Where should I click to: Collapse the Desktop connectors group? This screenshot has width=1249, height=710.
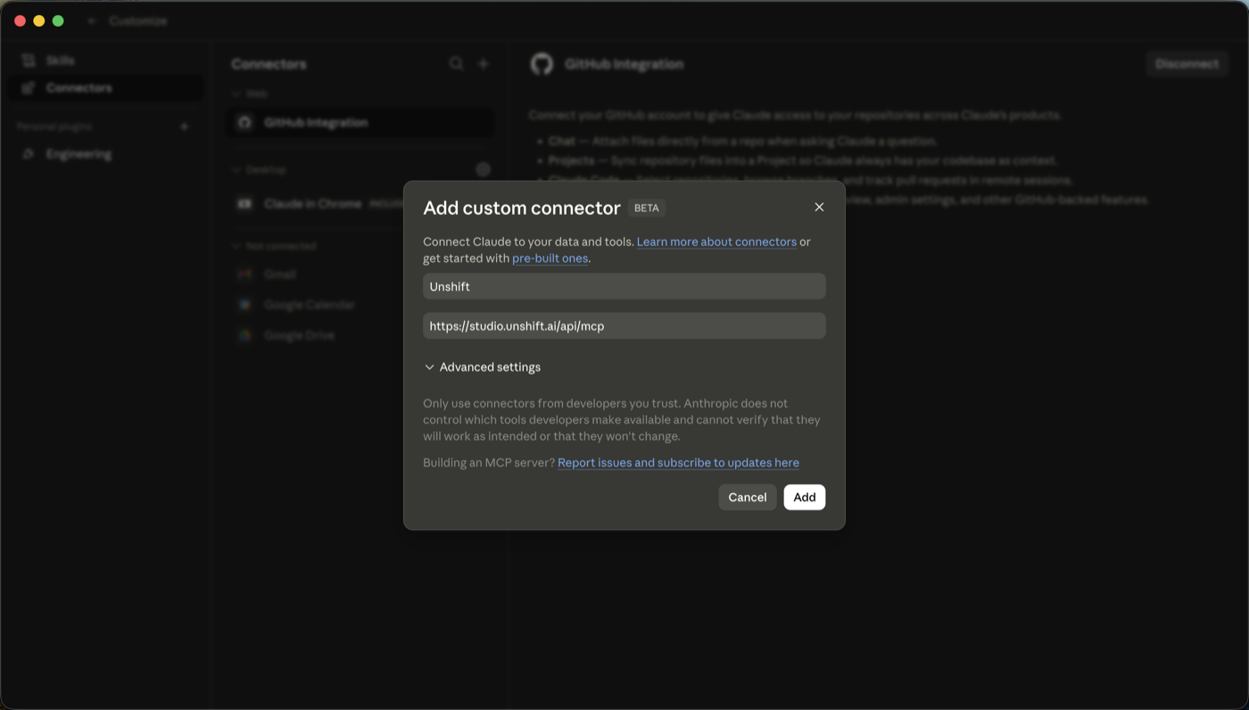259,169
